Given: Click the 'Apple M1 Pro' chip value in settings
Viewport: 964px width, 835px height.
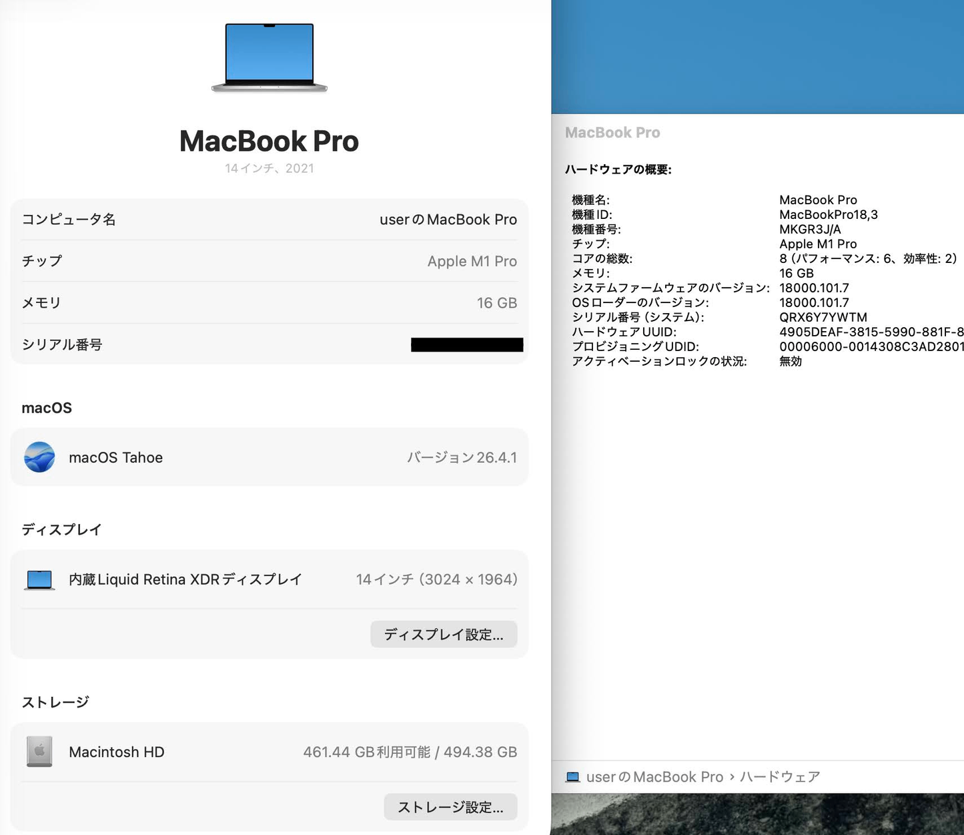Looking at the screenshot, I should tap(472, 261).
